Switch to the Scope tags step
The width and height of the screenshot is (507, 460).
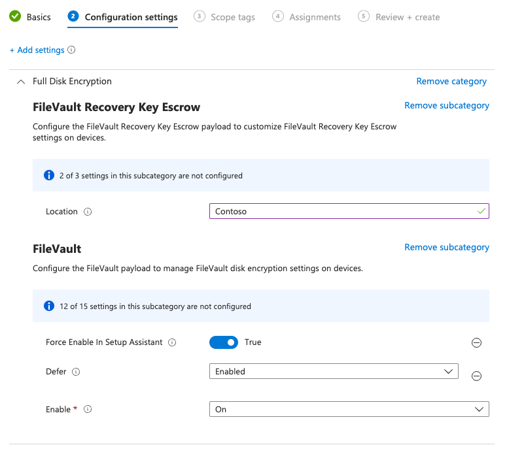pos(224,17)
